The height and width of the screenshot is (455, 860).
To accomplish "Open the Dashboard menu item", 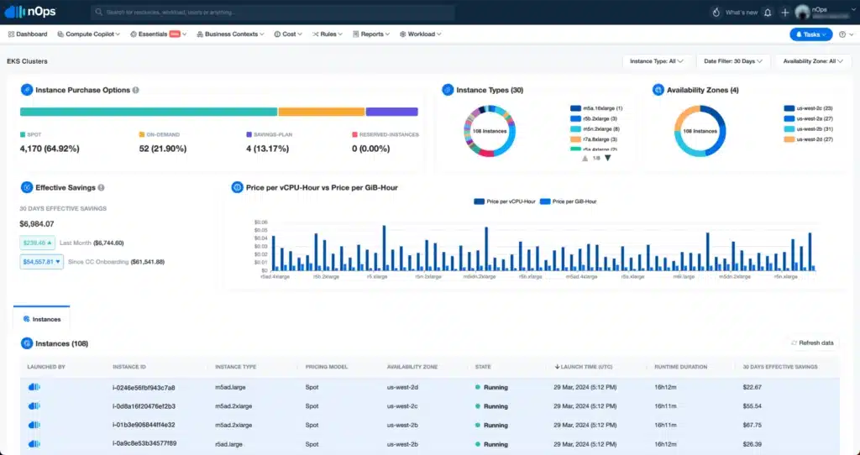I will click(x=28, y=34).
